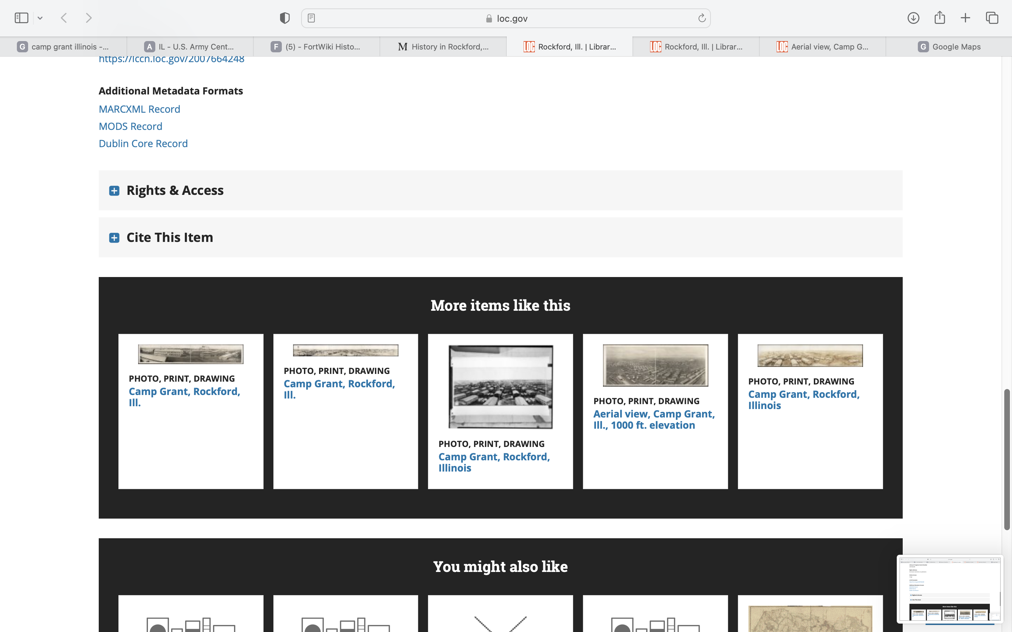This screenshot has height=632, width=1012.
Task: Open the Dublin Core Record link
Action: click(x=143, y=143)
